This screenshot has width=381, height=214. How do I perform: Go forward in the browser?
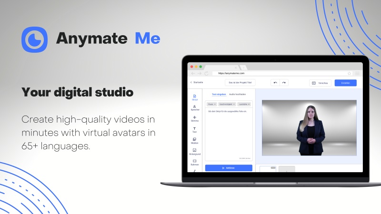click(x=200, y=73)
